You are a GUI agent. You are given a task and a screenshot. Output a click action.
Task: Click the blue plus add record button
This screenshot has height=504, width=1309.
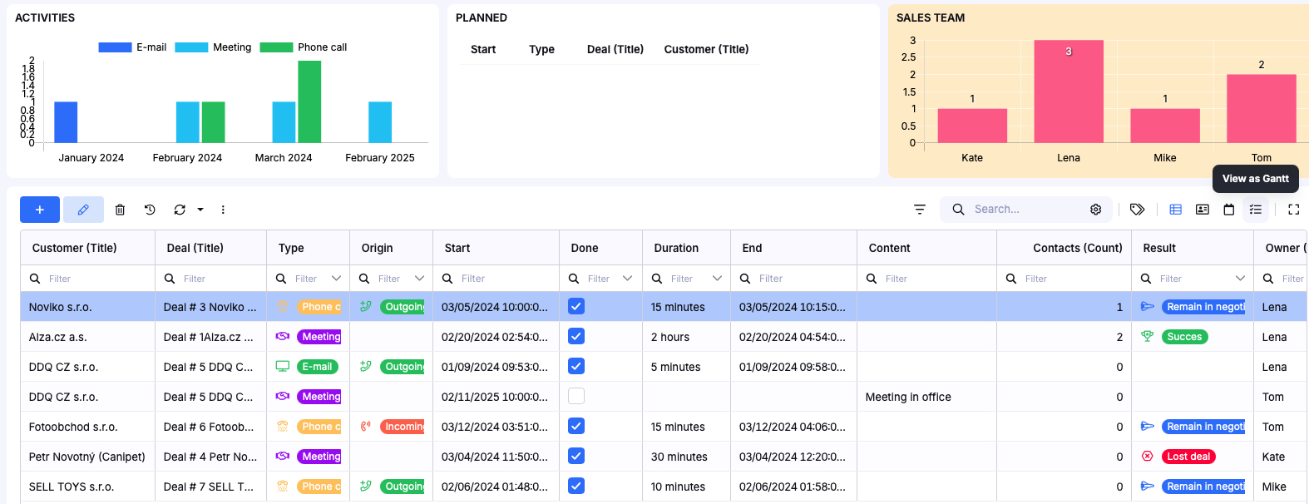[40, 210]
